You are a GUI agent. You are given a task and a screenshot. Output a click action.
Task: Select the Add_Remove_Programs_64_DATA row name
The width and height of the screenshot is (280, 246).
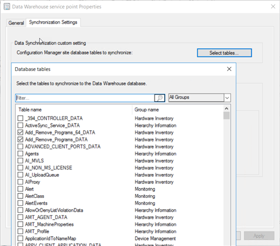(60, 133)
